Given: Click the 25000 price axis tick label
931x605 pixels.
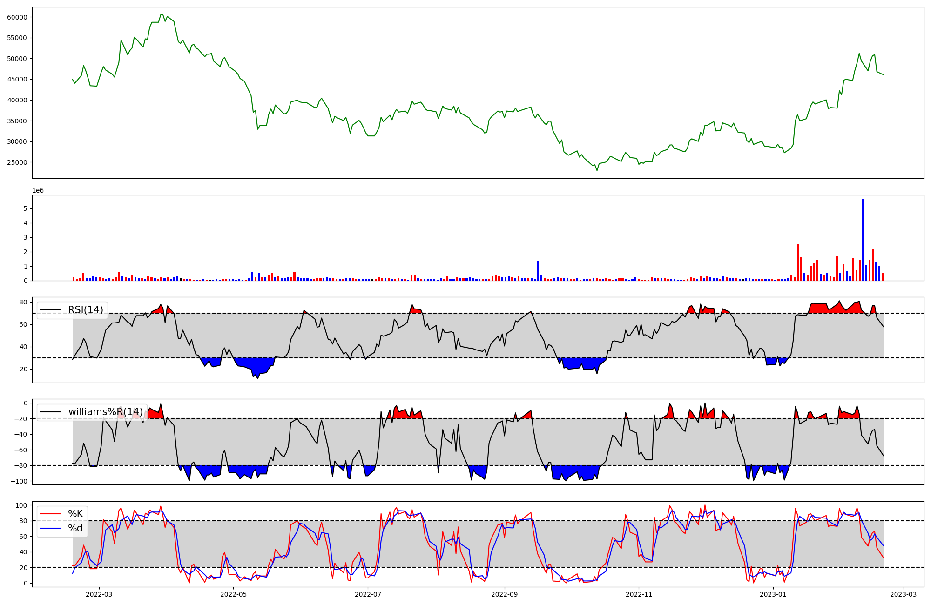Looking at the screenshot, I should 17,162.
